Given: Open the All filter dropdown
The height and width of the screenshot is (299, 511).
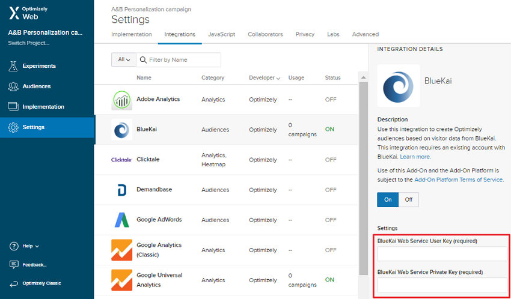Looking at the screenshot, I should [124, 60].
